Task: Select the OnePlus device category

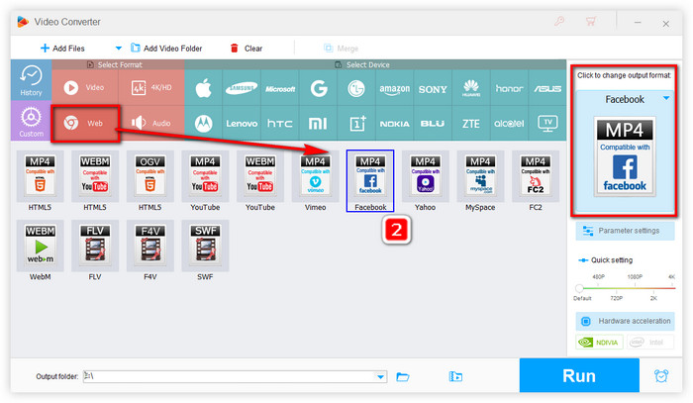Action: tap(356, 124)
